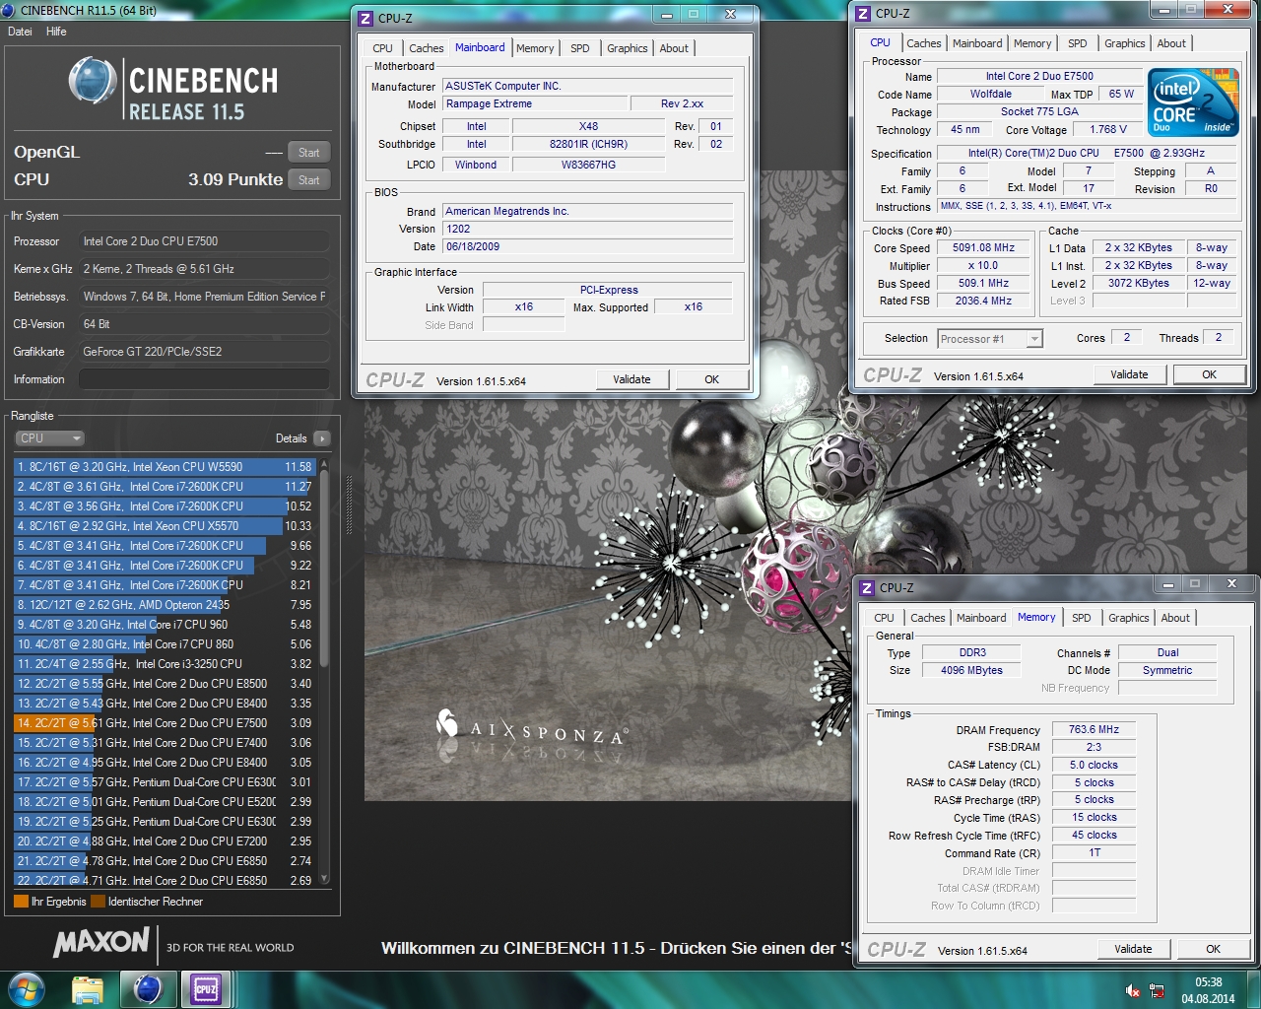The width and height of the screenshot is (1261, 1009).
Task: Open Processor #1 selection dropdown
Action: [x=990, y=339]
